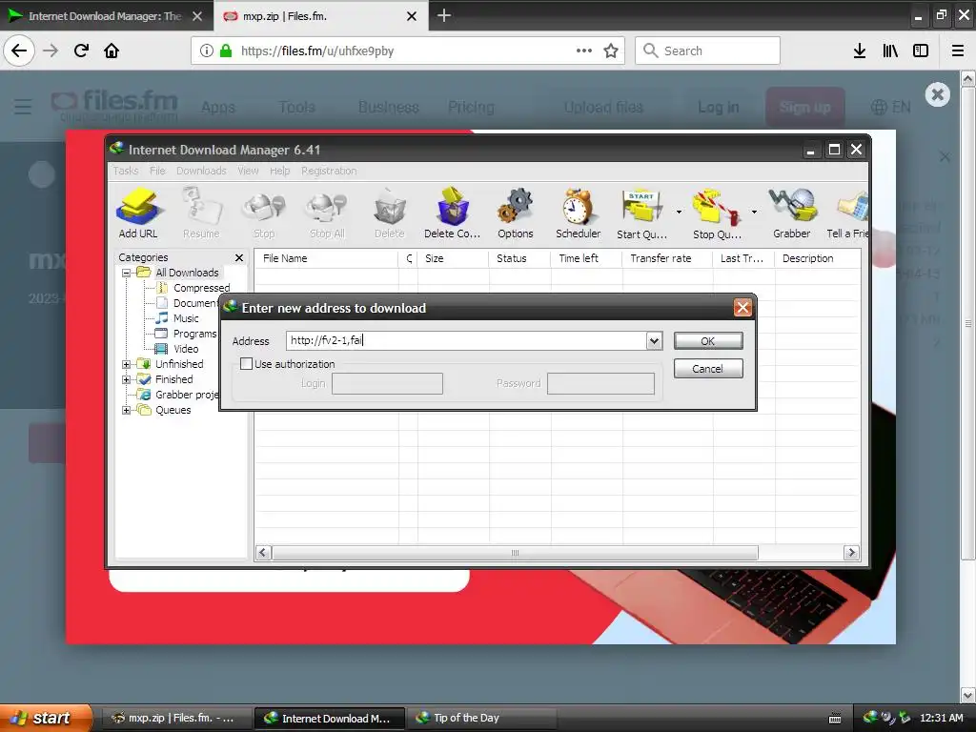The width and height of the screenshot is (976, 732).
Task: Open the Registration menu in IDM
Action: [329, 171]
